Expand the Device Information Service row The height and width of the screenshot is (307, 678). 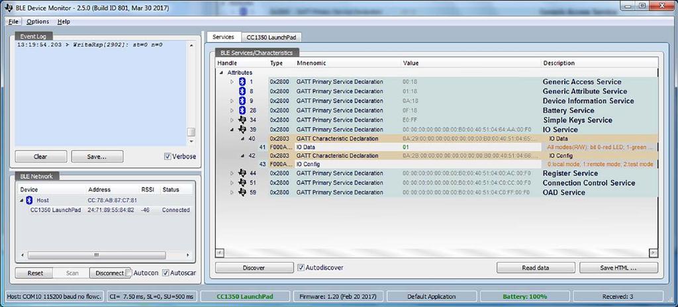pos(232,101)
